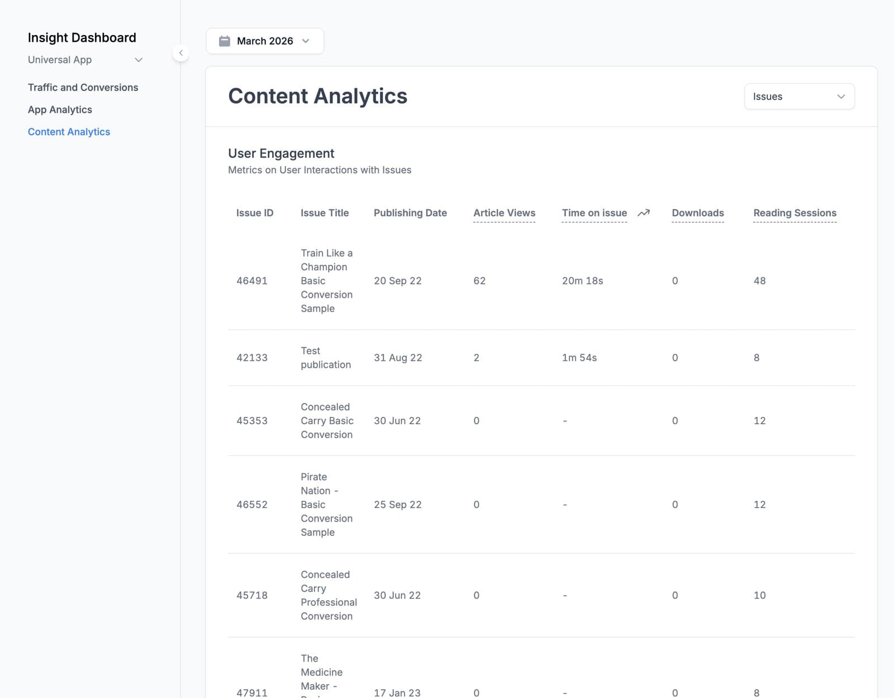The image size is (894, 698).
Task: Sort by Time on issue column
Action: tap(594, 213)
